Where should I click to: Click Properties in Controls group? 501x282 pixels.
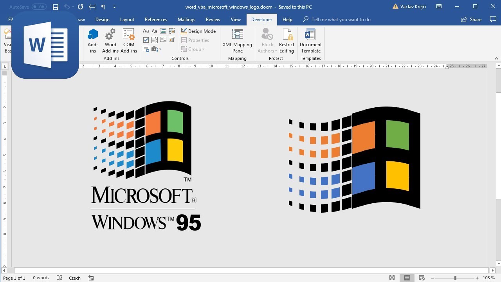(195, 40)
